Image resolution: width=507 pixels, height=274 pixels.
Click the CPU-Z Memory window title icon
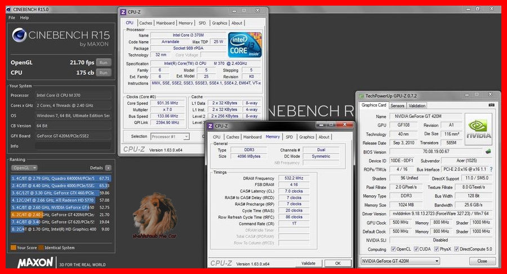[x=210, y=126]
